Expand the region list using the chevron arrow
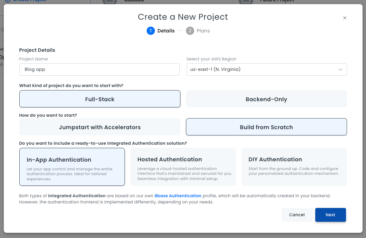Screen dimensions: 366x238 coord(340,69)
